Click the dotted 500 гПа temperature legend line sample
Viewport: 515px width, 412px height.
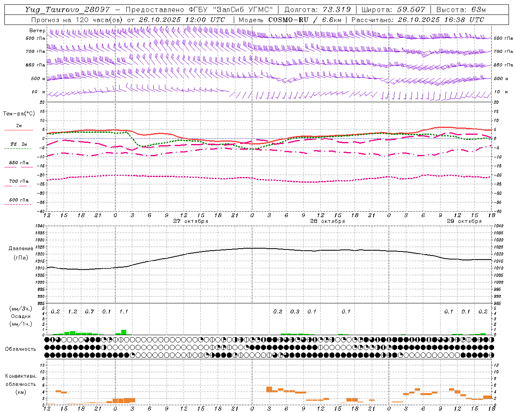pos(18,204)
